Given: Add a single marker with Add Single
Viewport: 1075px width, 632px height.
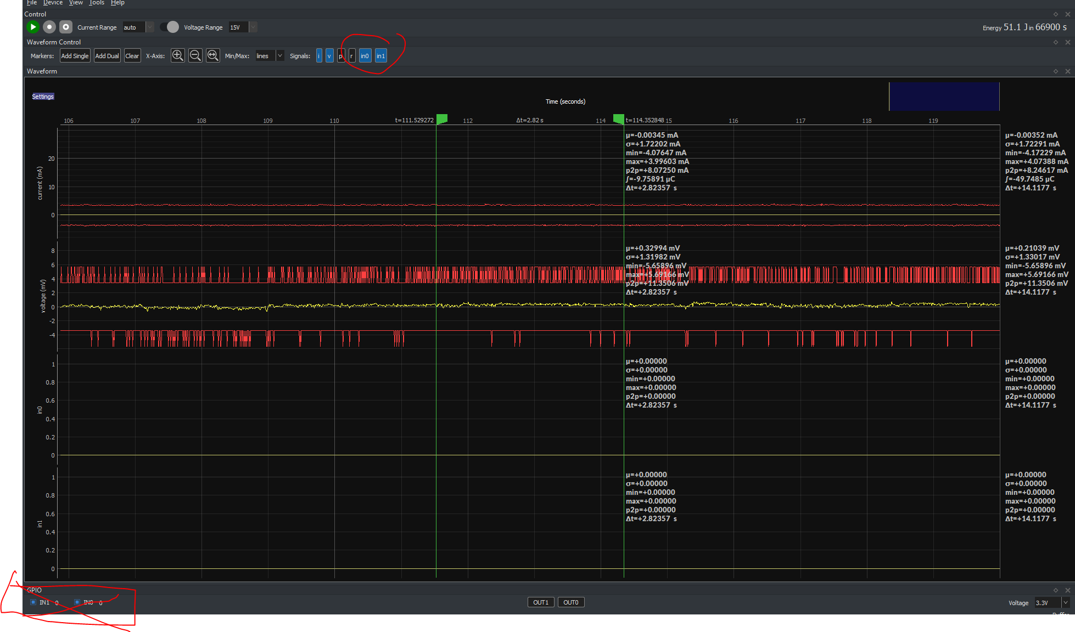Looking at the screenshot, I should point(75,55).
